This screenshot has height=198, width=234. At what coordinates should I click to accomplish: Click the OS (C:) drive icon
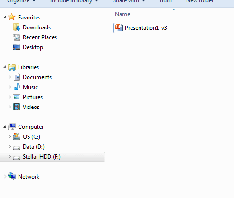click(x=17, y=136)
